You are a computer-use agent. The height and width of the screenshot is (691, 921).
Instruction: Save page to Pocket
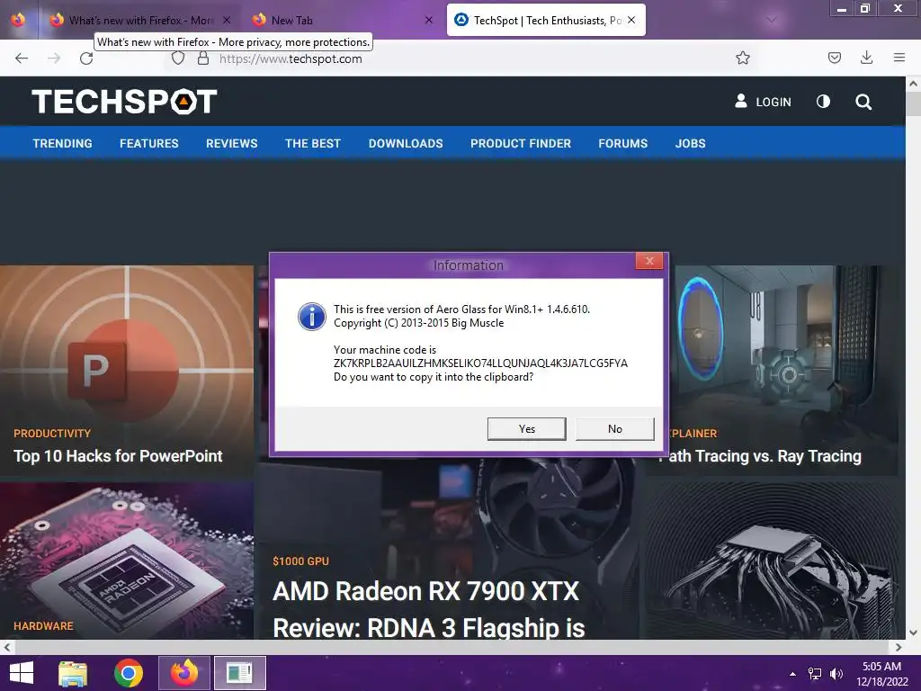[834, 58]
